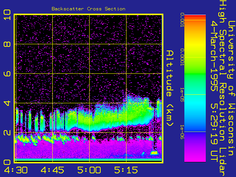The image size is (236, 177).
Task: Click the altitude 0 axis label
Action: (x=7, y=162)
